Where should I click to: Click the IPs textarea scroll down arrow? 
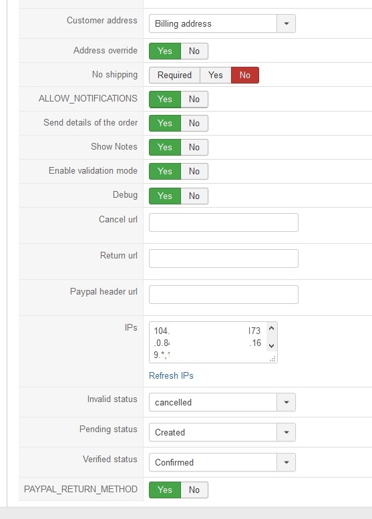click(271, 346)
